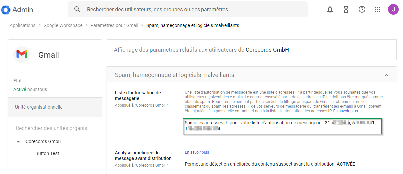Click the search magnifier icon

(77, 9)
